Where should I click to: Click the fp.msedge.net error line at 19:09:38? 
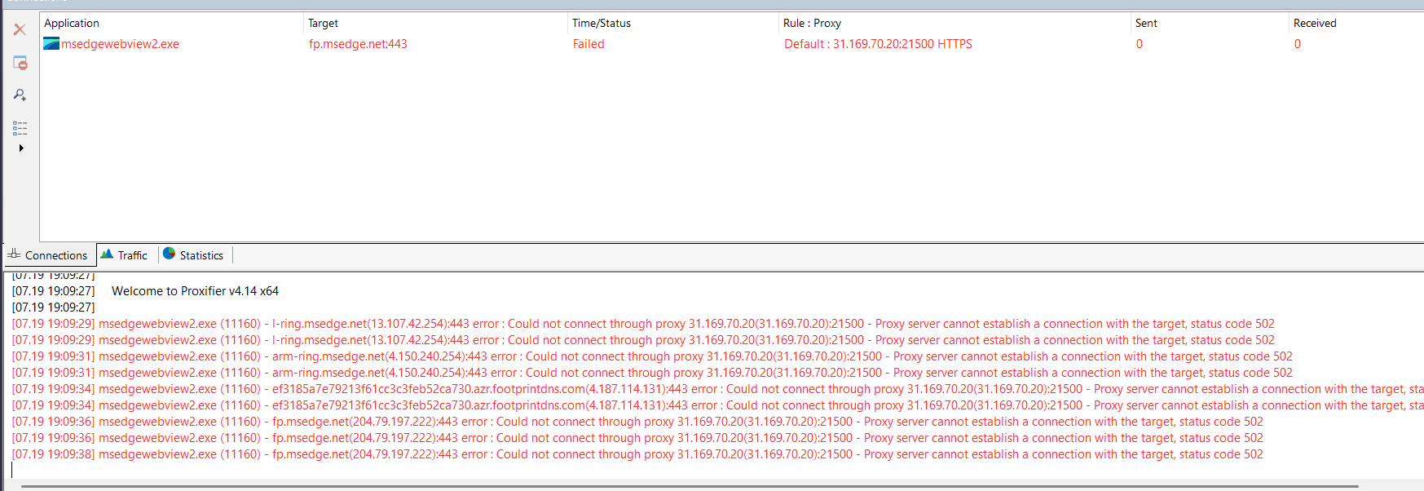click(x=637, y=454)
